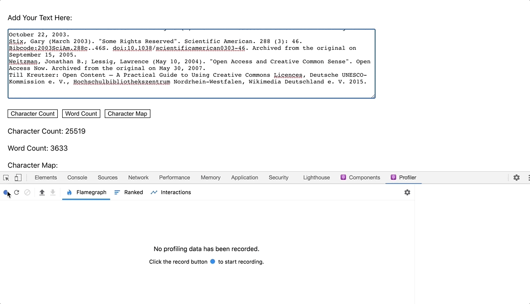Click the blue record dot in instructions
The height and width of the screenshot is (304, 530).
tap(213, 261)
